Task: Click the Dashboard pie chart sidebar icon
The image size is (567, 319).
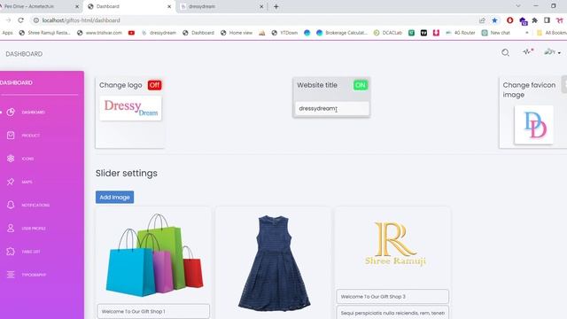Action: tap(11, 113)
